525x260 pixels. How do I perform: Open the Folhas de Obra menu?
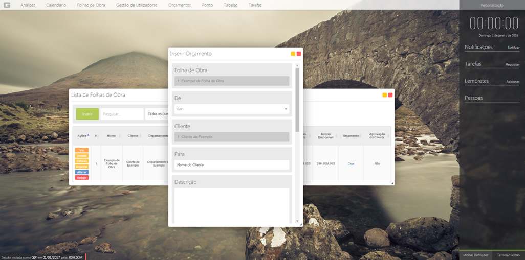click(91, 5)
